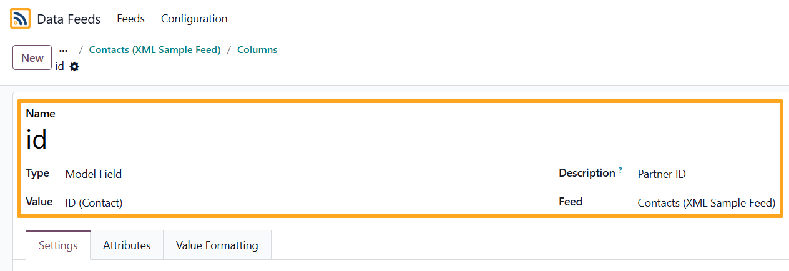Image resolution: width=789 pixels, height=271 pixels.
Task: Click the Description help question mark
Action: [620, 170]
